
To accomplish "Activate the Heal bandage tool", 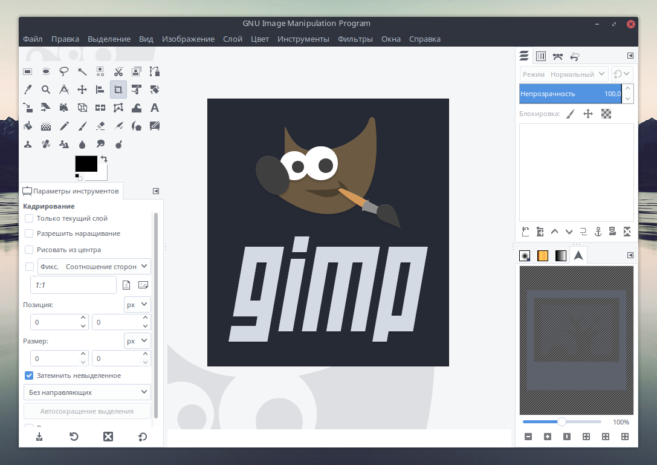I will (46, 145).
